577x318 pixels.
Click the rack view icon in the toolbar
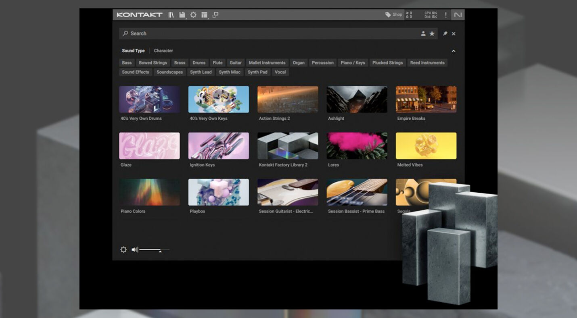click(205, 15)
